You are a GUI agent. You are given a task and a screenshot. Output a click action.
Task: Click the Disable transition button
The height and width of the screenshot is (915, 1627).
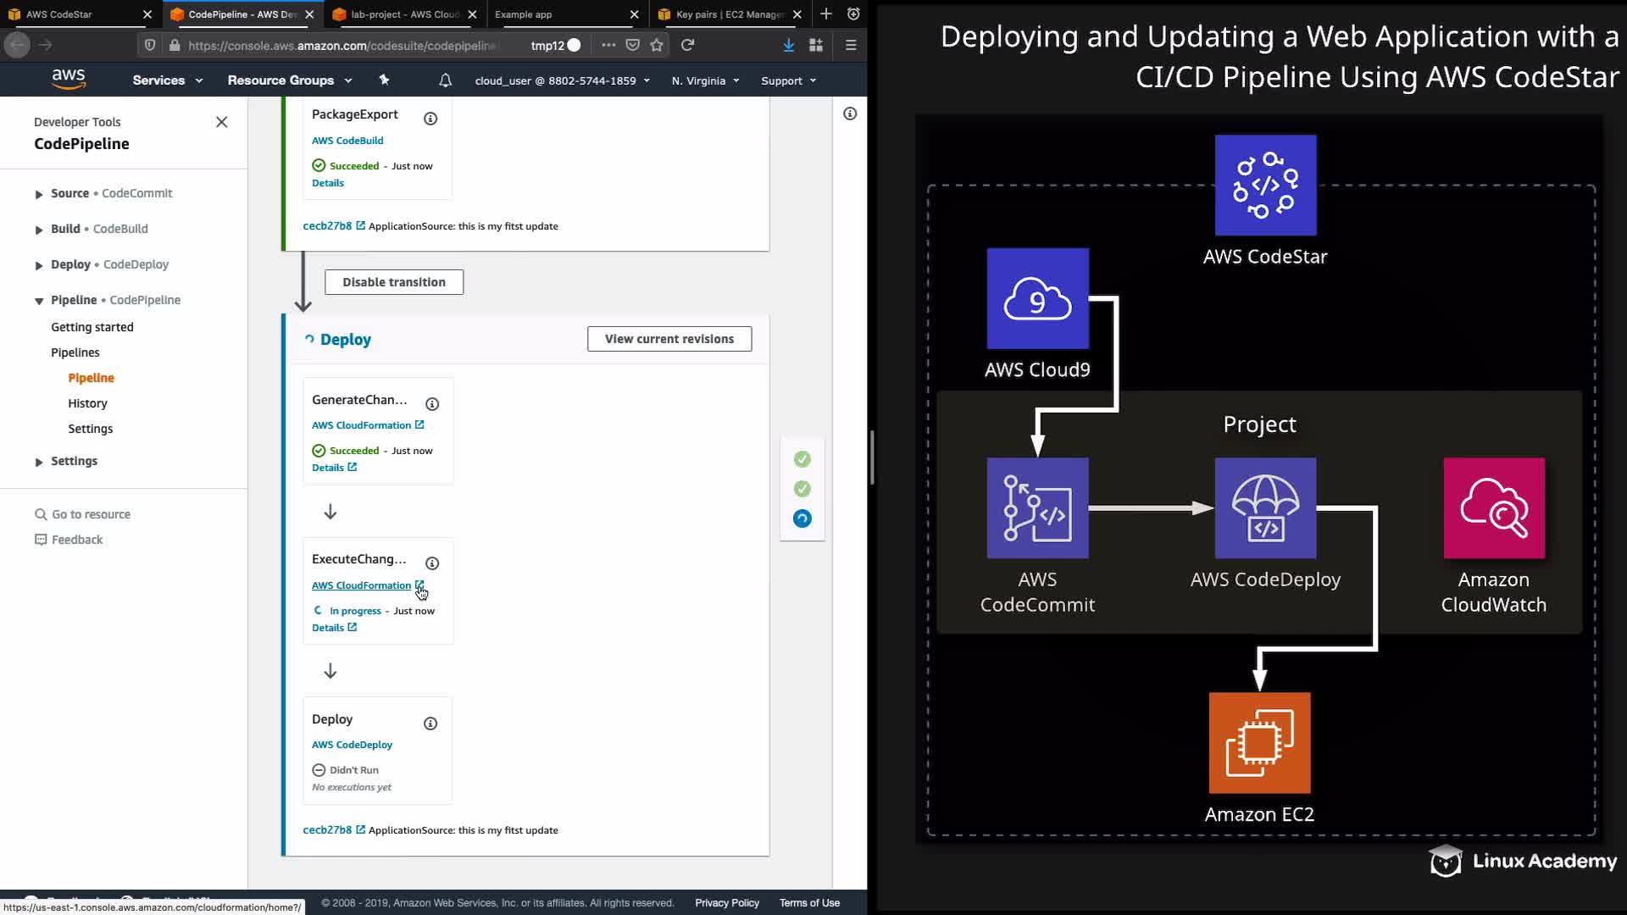394,282
